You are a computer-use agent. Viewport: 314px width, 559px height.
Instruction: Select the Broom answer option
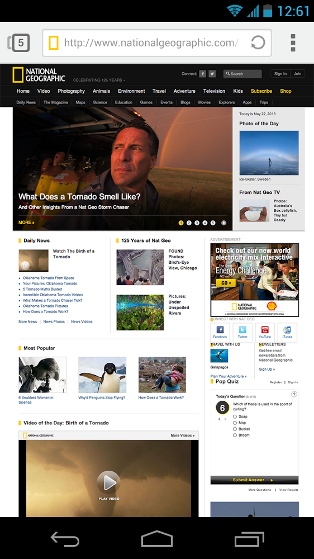pyautogui.click(x=235, y=435)
